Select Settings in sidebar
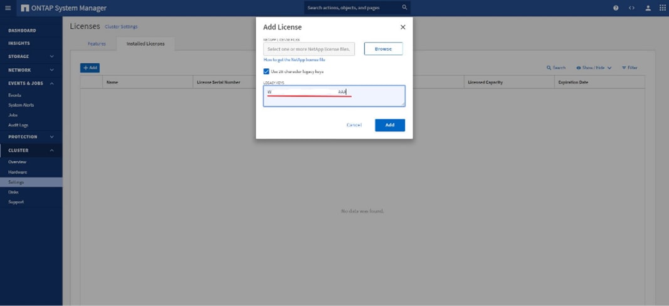Image resolution: width=669 pixels, height=306 pixels. pyautogui.click(x=31, y=182)
